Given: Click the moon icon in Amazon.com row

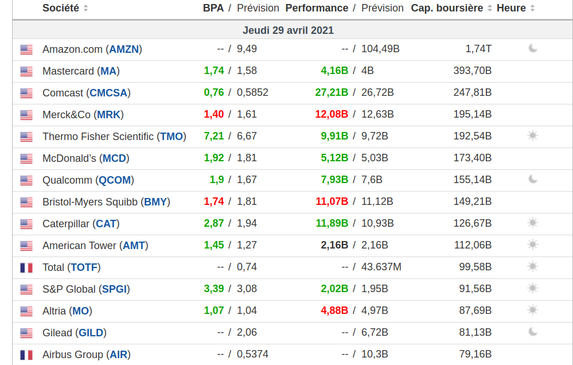Looking at the screenshot, I should 533,49.
